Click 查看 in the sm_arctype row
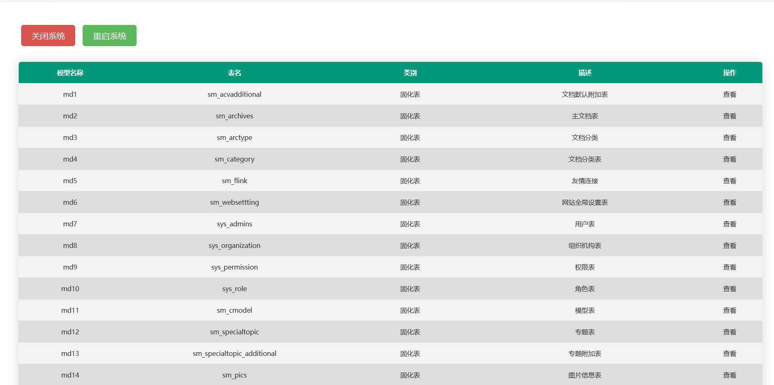 pos(729,137)
